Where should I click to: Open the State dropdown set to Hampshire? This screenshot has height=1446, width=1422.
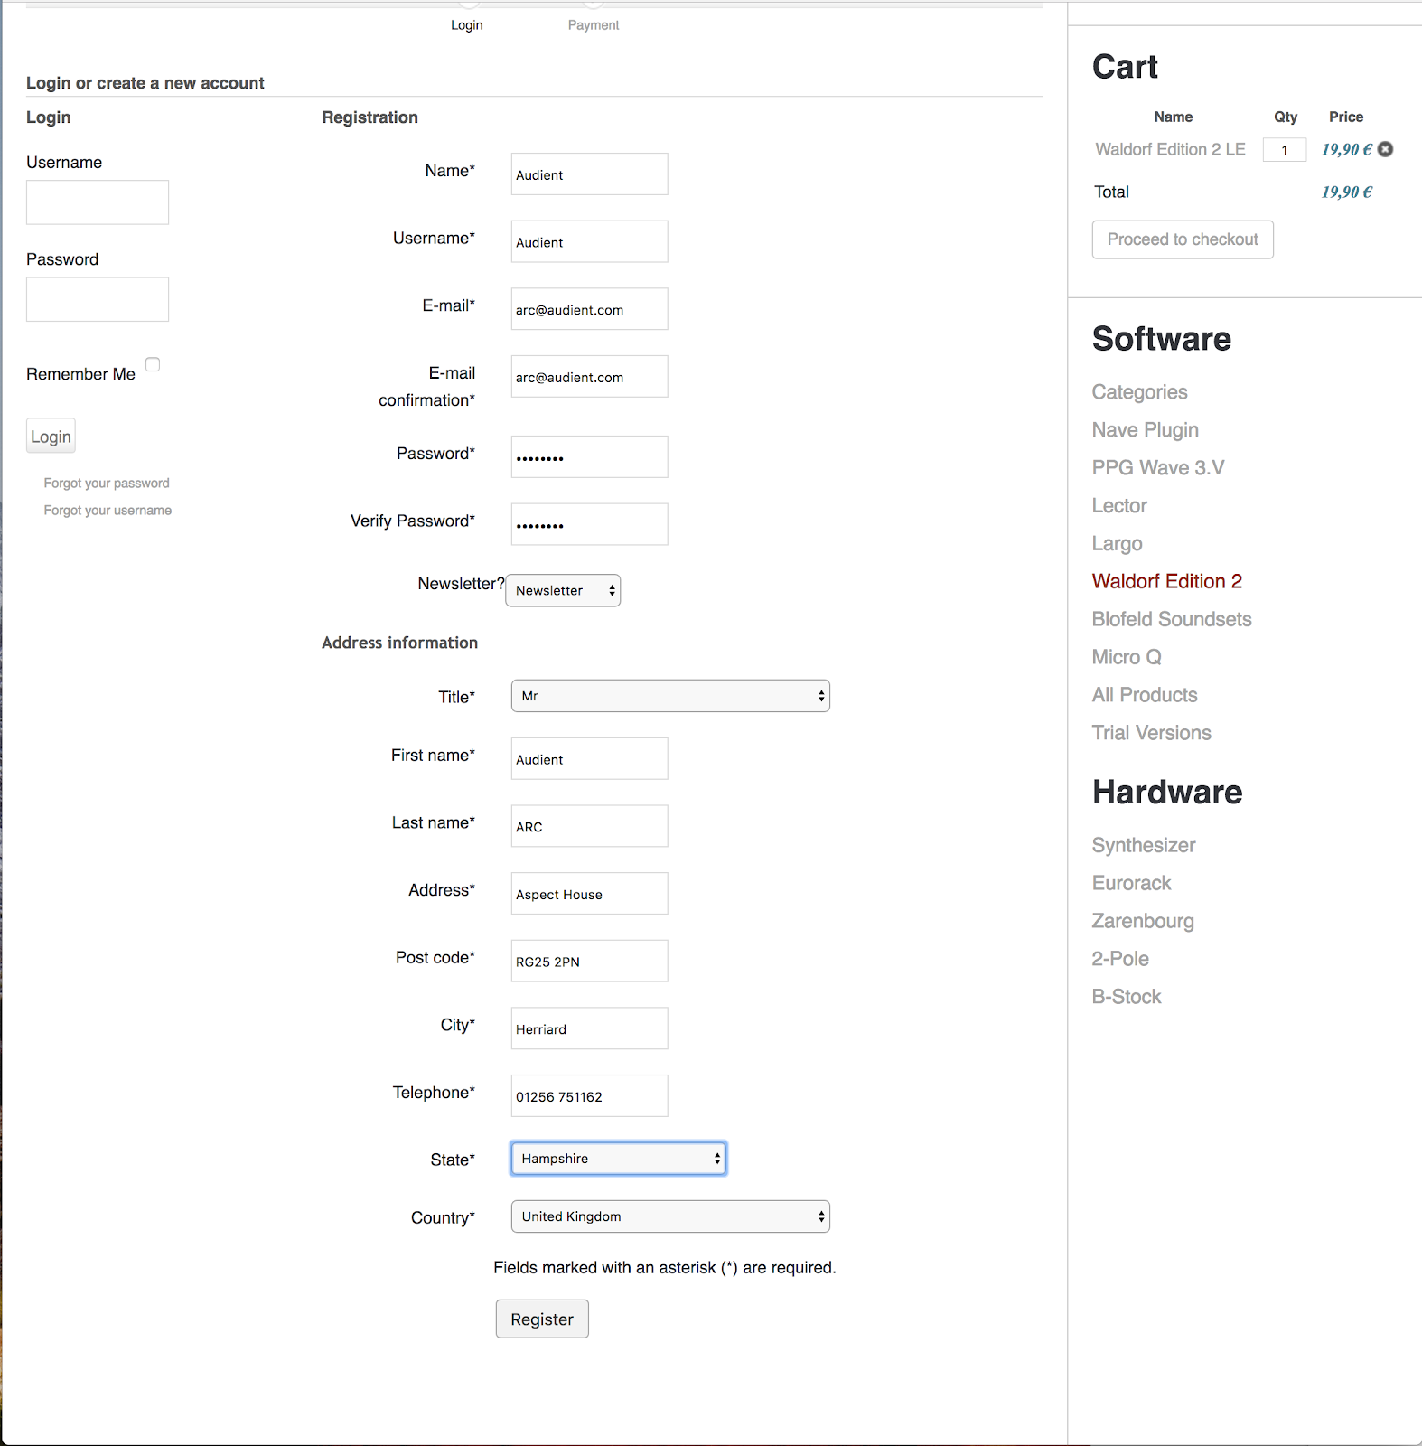pyautogui.click(x=619, y=1159)
